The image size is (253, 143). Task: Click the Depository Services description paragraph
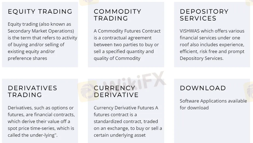click(212, 45)
